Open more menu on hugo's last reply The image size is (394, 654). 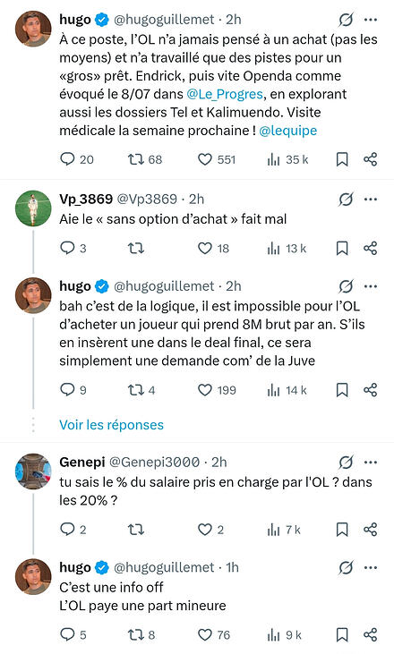point(371,567)
